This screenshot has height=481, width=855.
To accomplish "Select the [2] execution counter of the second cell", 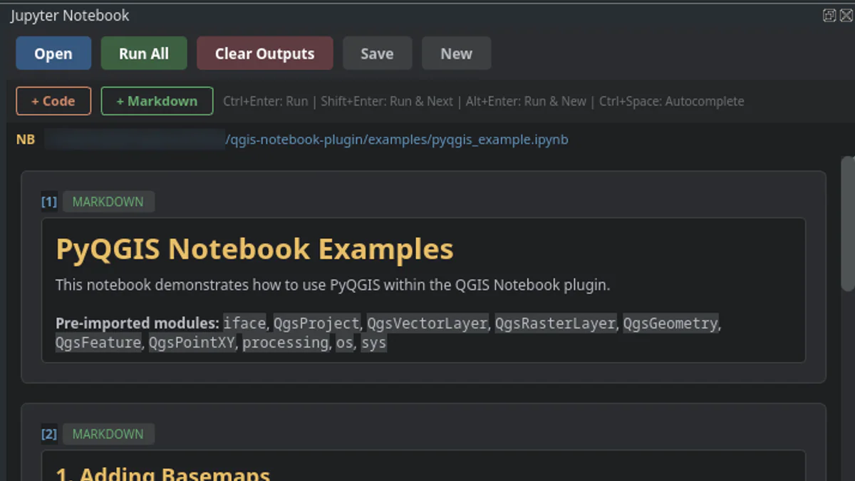I will (x=48, y=433).
